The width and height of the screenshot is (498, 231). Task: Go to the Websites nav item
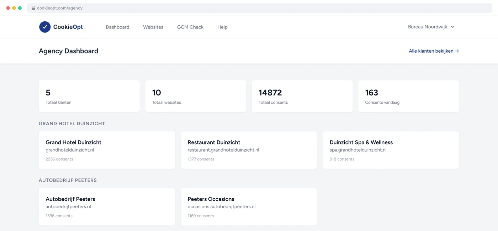[153, 27]
